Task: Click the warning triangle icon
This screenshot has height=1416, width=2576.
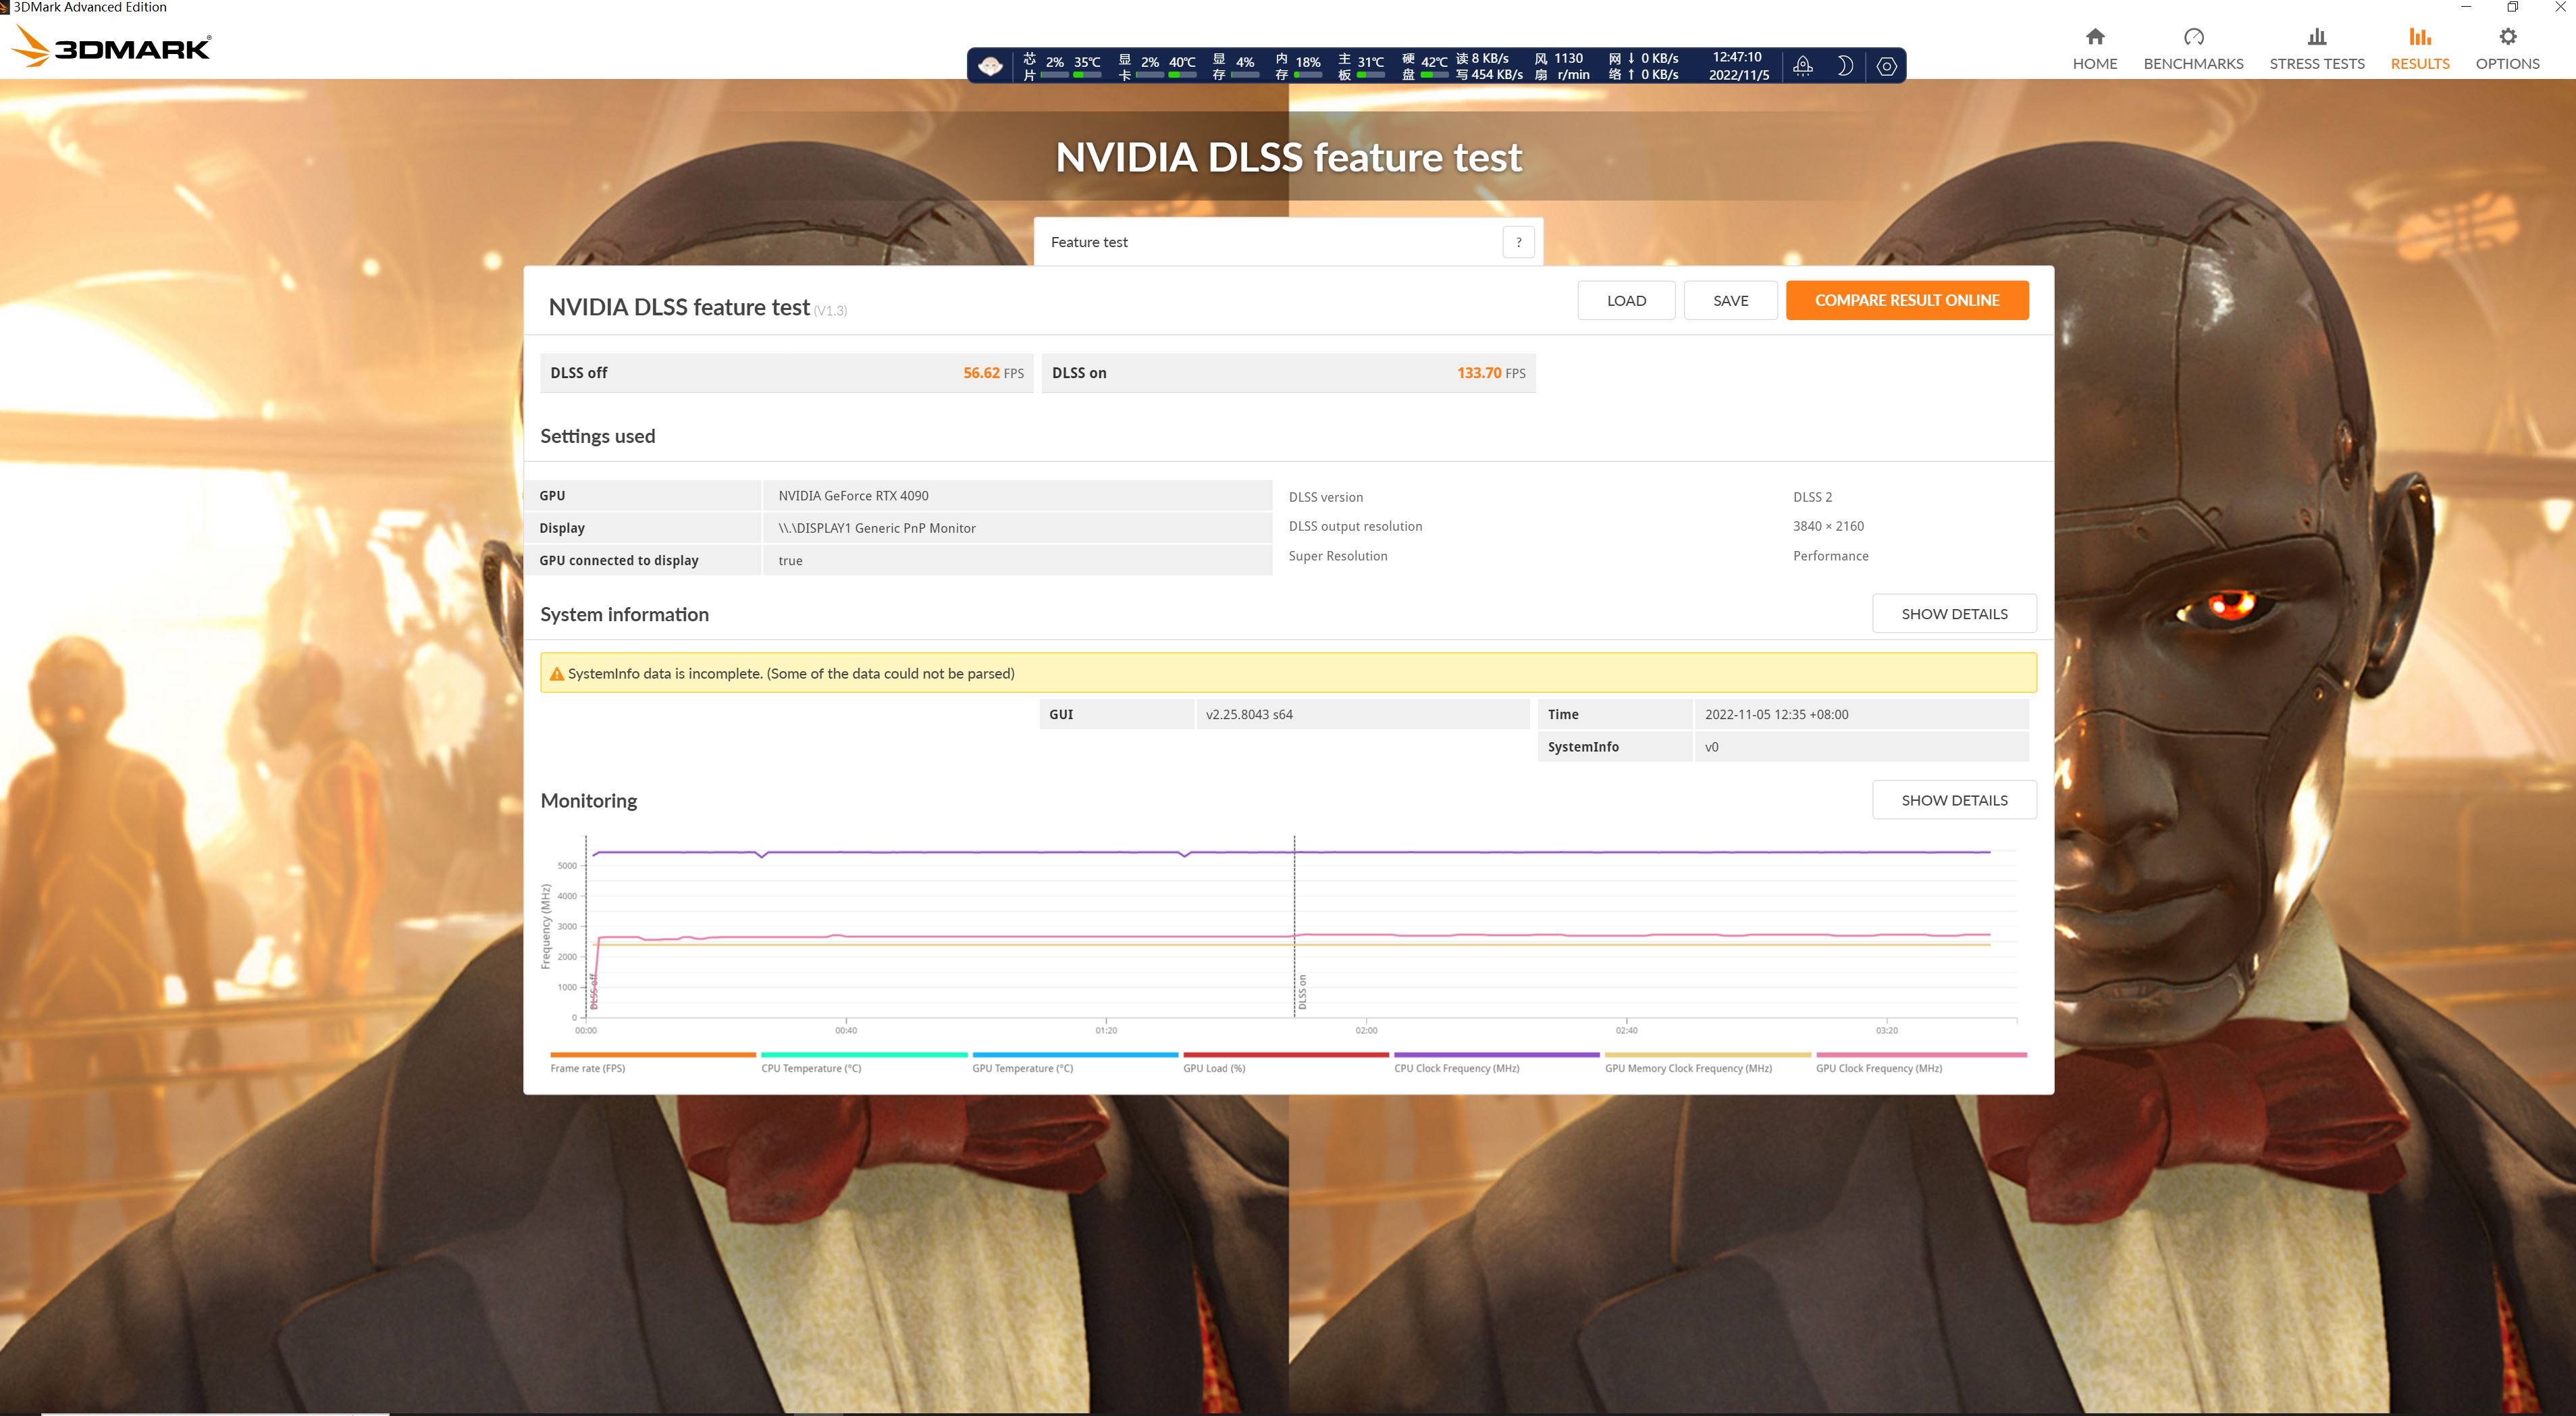Action: [557, 674]
